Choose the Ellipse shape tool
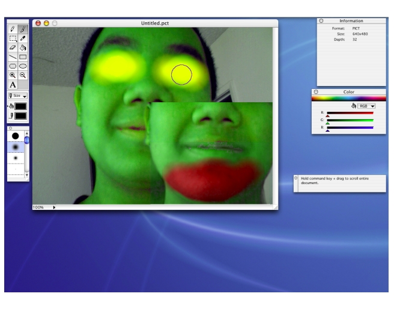397x317 pixels. [23, 66]
